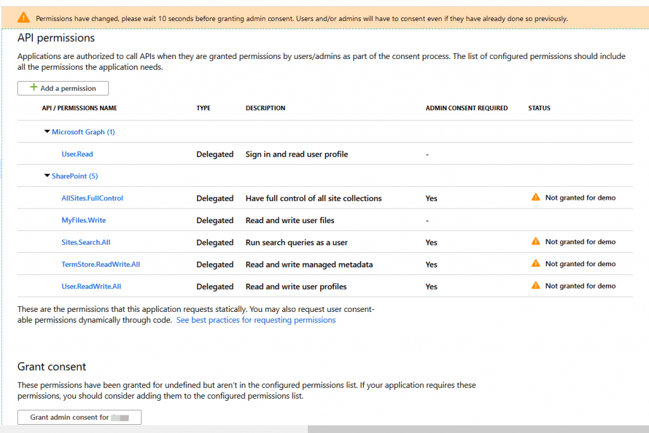
Task: Open the AllSites.FullControl permission
Action: pos(93,198)
